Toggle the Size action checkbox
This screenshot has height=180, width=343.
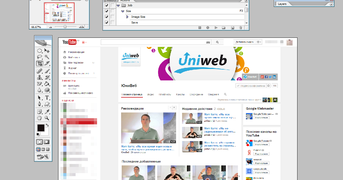[107, 11]
